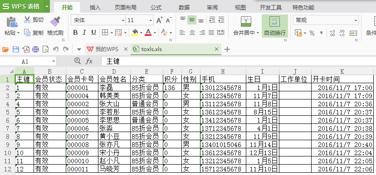Open the font size 11 dropdown
This screenshot has height=175, width=376.
point(151,20)
